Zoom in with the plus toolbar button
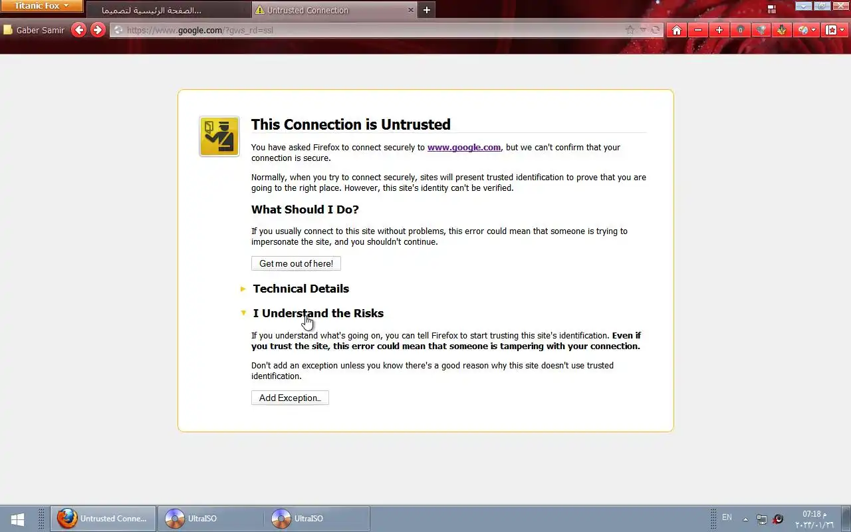This screenshot has height=532, width=851. (719, 30)
